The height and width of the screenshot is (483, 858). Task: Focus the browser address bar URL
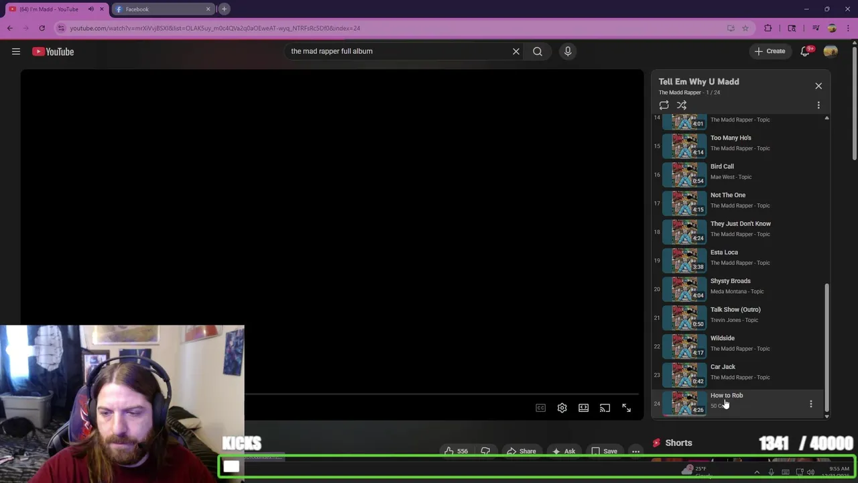click(214, 28)
